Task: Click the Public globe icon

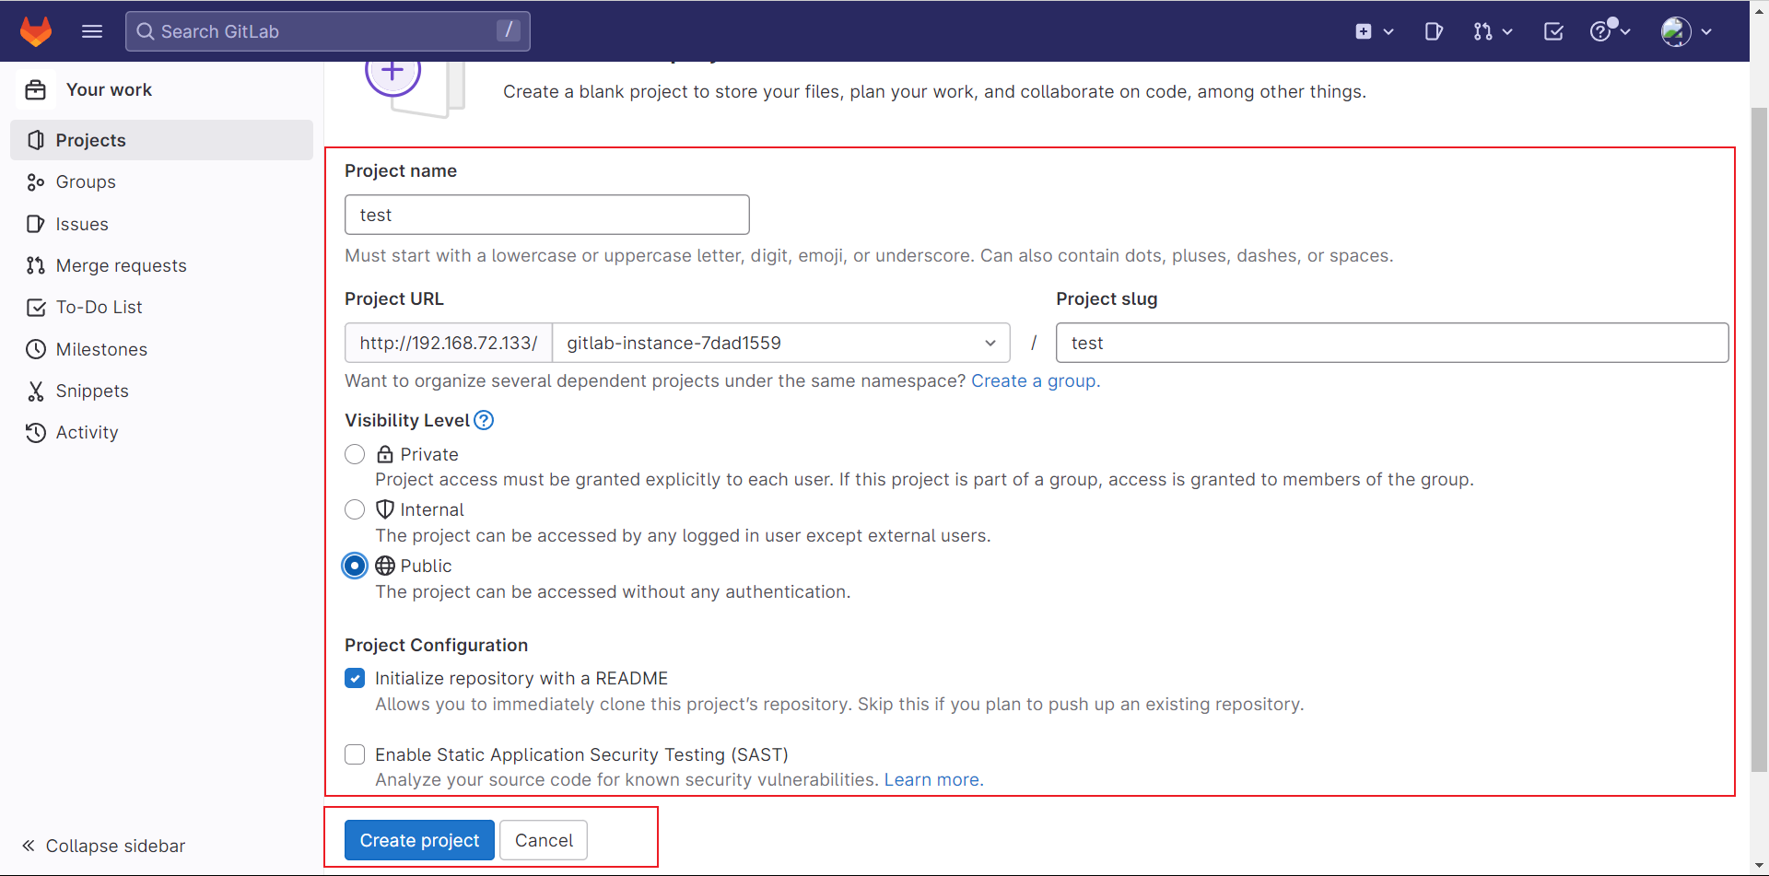Action: [x=385, y=566]
